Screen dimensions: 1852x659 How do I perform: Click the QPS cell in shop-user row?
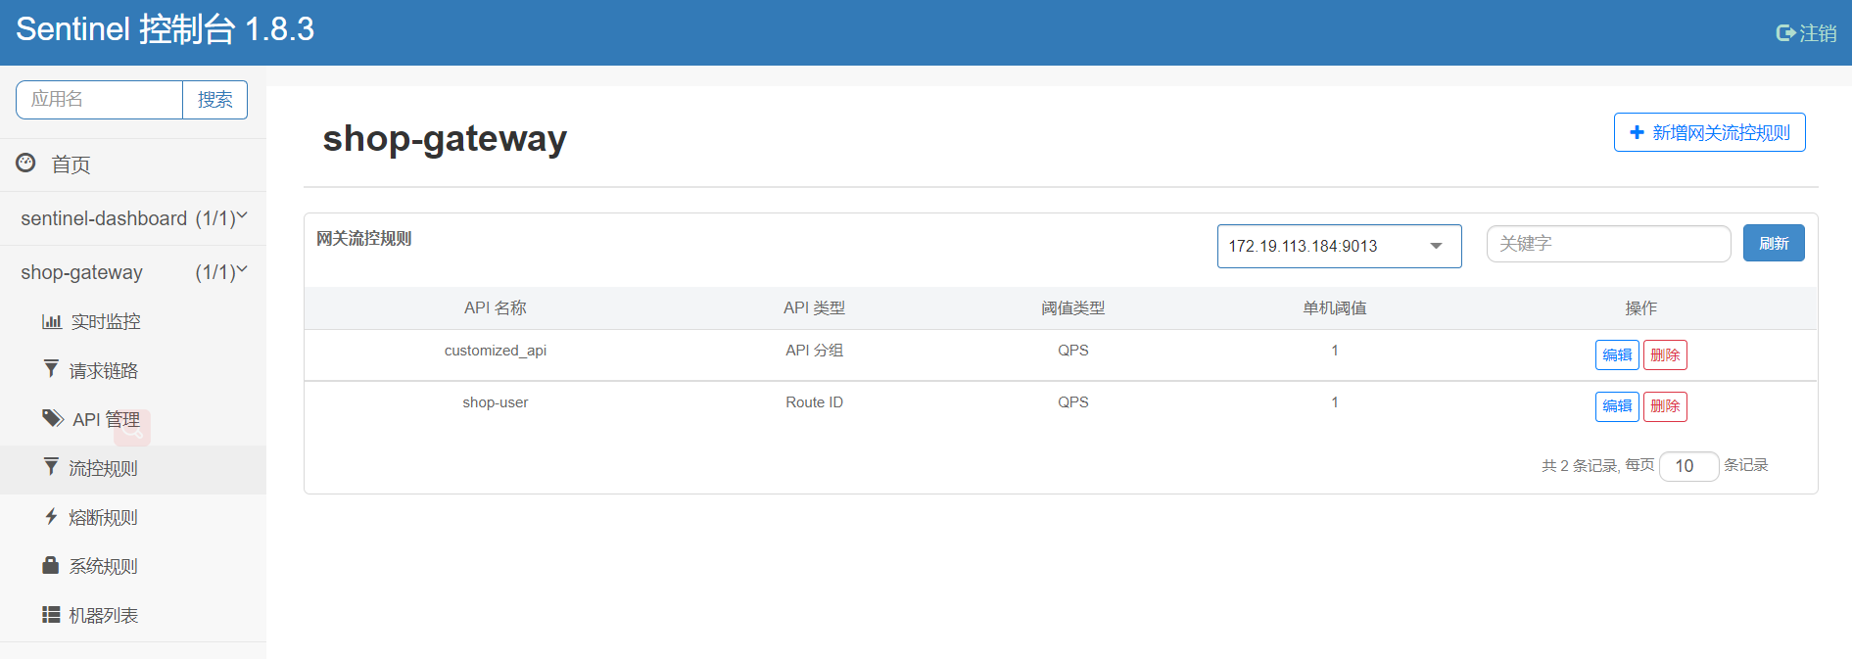[x=1072, y=402]
